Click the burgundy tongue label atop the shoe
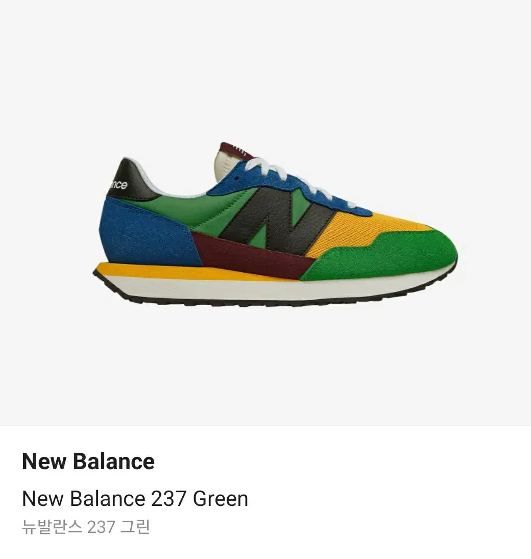The width and height of the screenshot is (531, 559). [x=235, y=150]
